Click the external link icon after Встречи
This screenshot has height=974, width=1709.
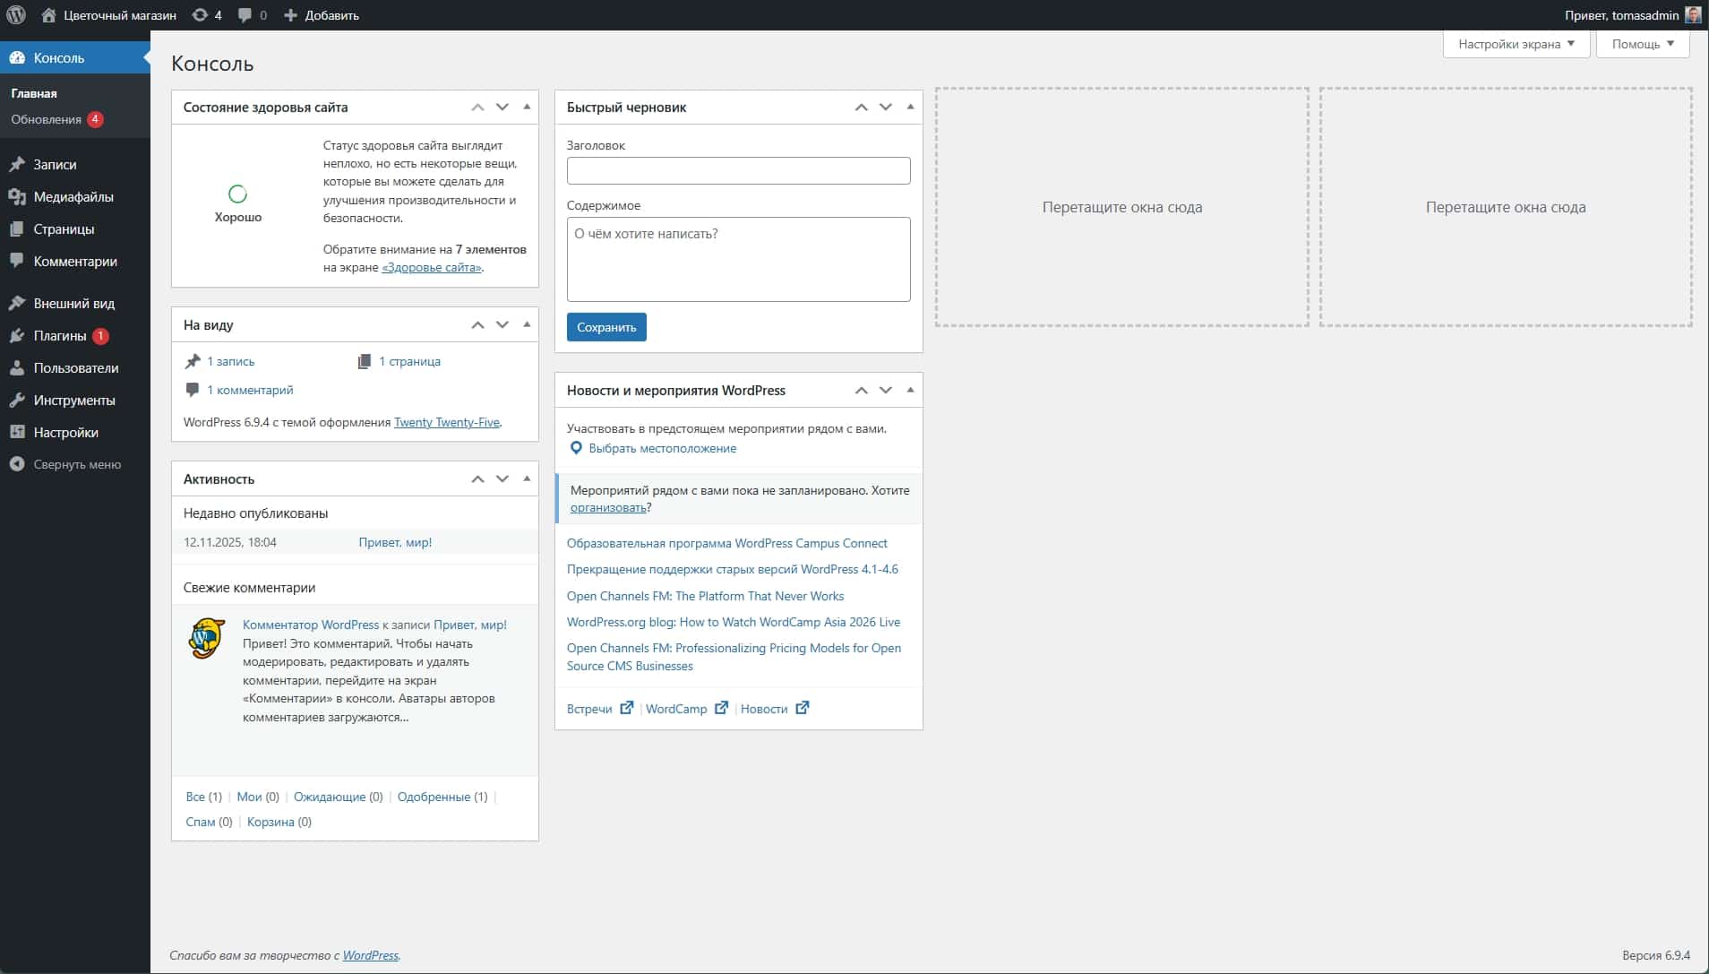coord(627,708)
